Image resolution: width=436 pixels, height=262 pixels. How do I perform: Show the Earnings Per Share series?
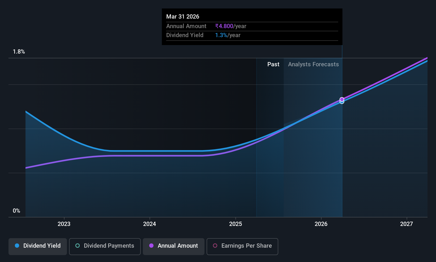[x=242, y=247]
